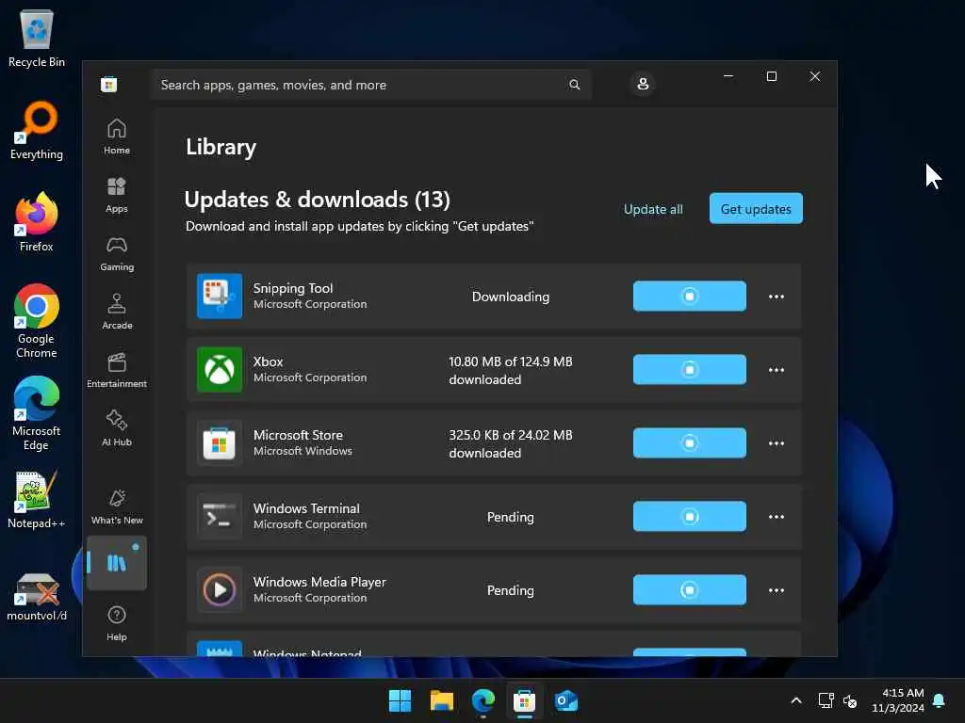965x723 pixels.
Task: Open AI Hub in the sidebar
Action: coord(116,428)
